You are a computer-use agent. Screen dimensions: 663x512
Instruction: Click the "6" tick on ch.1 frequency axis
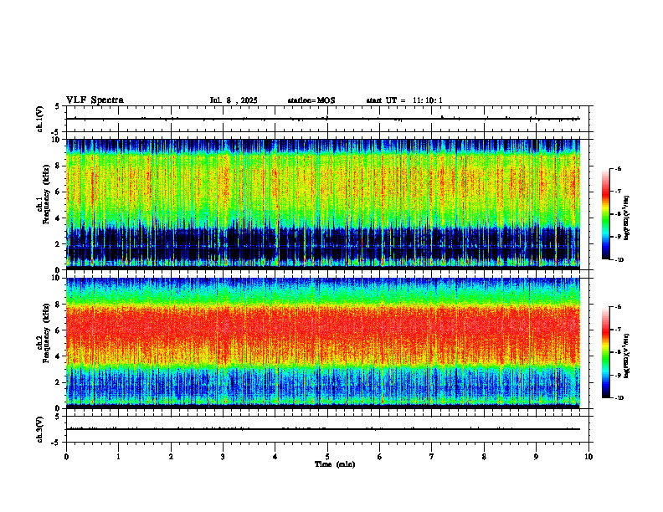click(x=58, y=192)
